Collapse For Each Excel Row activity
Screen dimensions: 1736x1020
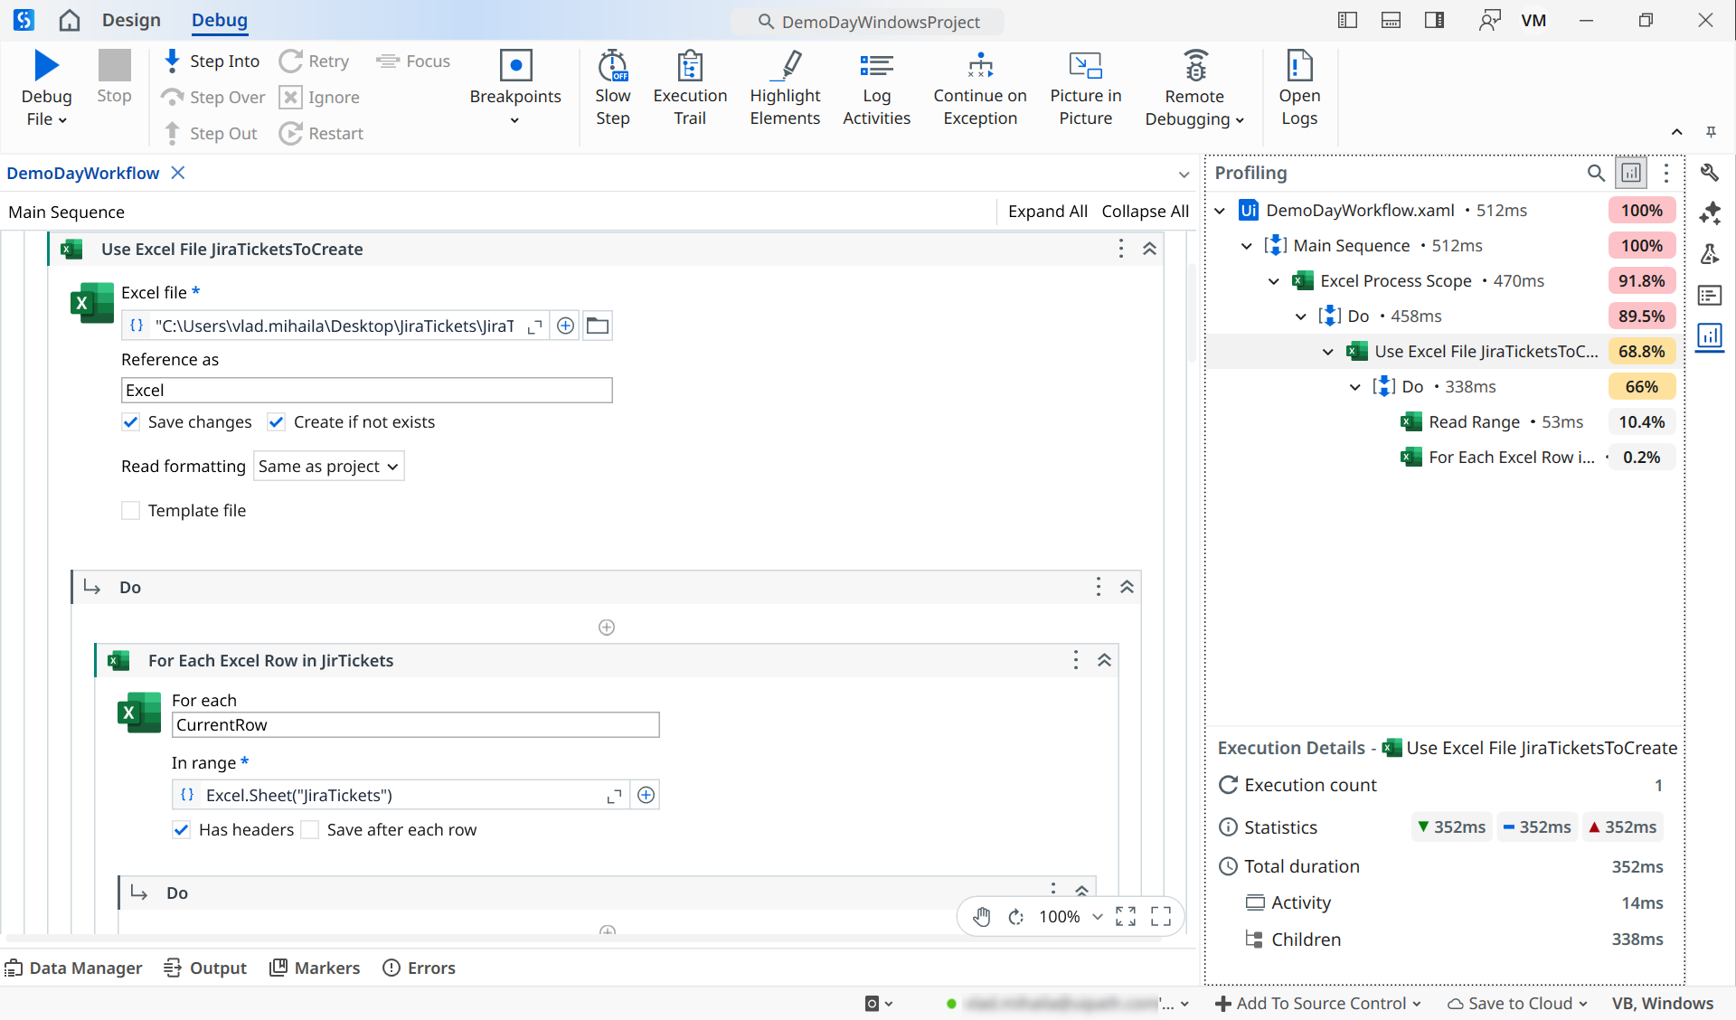[1104, 660]
